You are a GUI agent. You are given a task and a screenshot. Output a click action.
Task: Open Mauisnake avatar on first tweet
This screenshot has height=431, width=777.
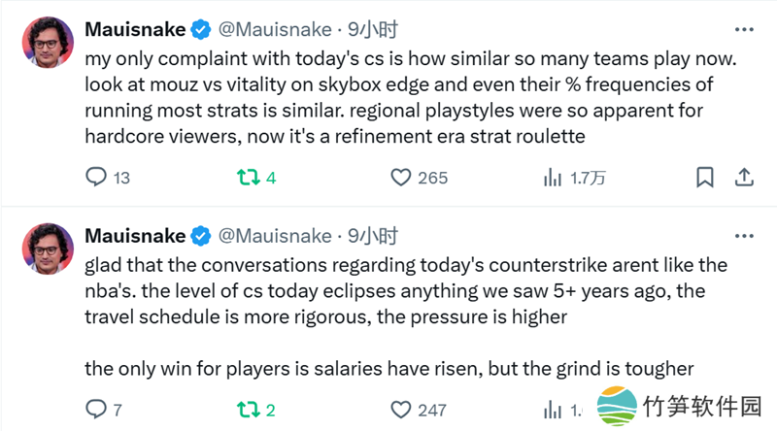click(48, 42)
